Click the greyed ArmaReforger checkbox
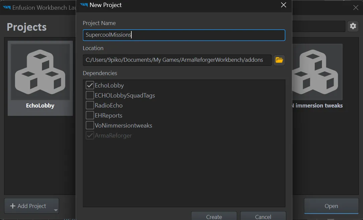The width and height of the screenshot is (363, 220). [90, 135]
